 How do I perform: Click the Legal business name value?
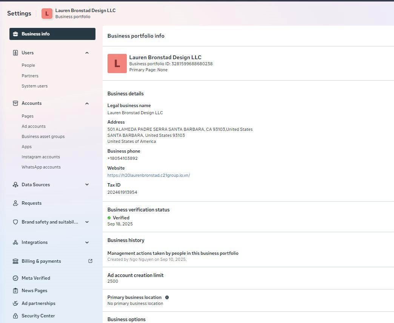pos(135,113)
